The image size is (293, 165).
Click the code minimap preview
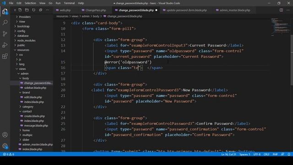click(x=281, y=27)
